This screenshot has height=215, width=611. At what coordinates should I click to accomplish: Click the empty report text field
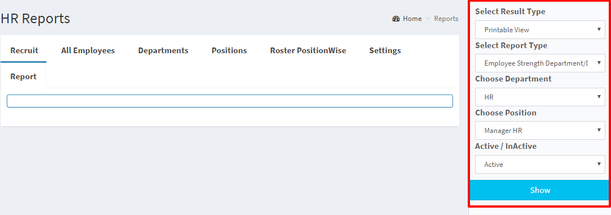(x=230, y=101)
